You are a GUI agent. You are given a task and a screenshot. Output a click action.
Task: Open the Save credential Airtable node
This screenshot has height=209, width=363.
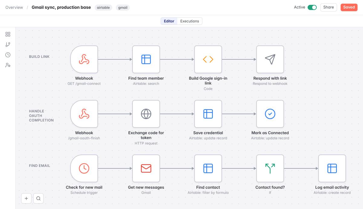[208, 114]
